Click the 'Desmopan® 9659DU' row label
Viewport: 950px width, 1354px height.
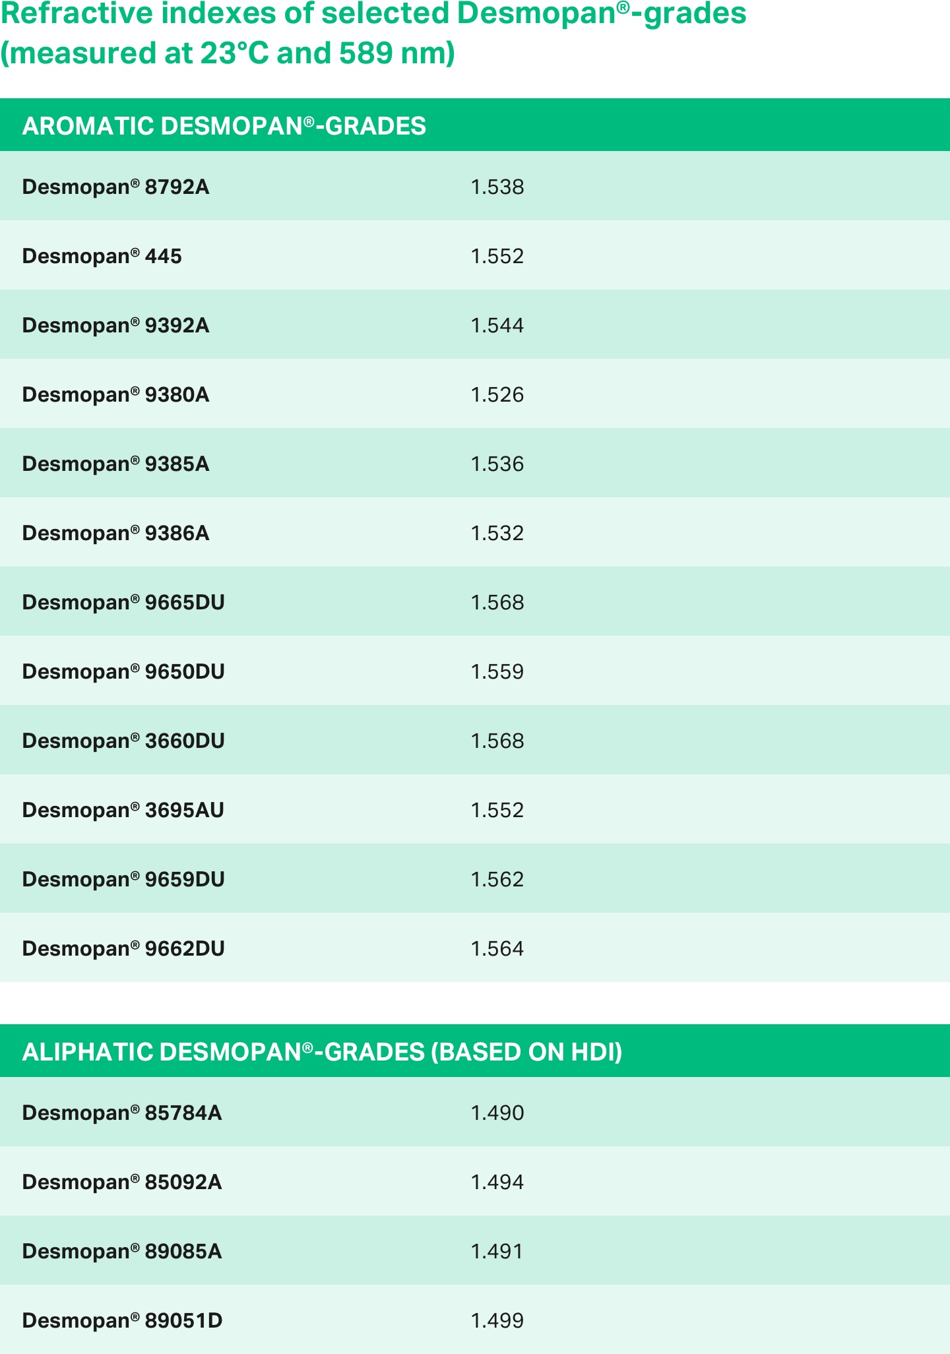[x=124, y=879]
